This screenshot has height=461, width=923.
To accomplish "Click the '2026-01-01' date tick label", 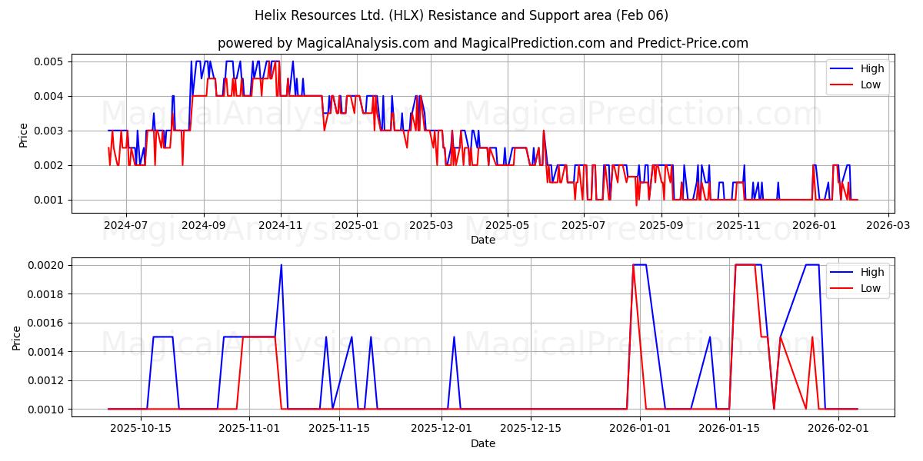I will [x=639, y=429].
